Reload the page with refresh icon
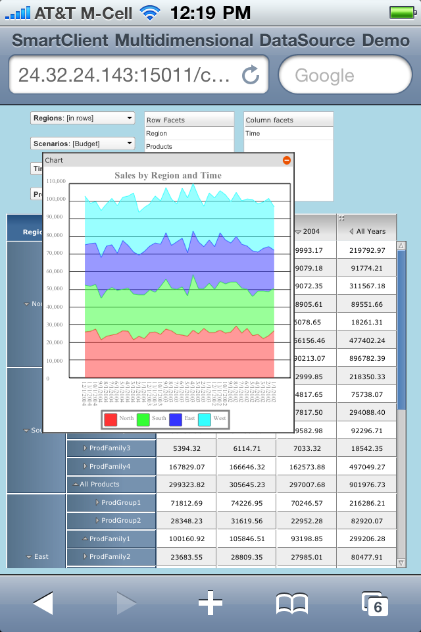 tap(250, 74)
